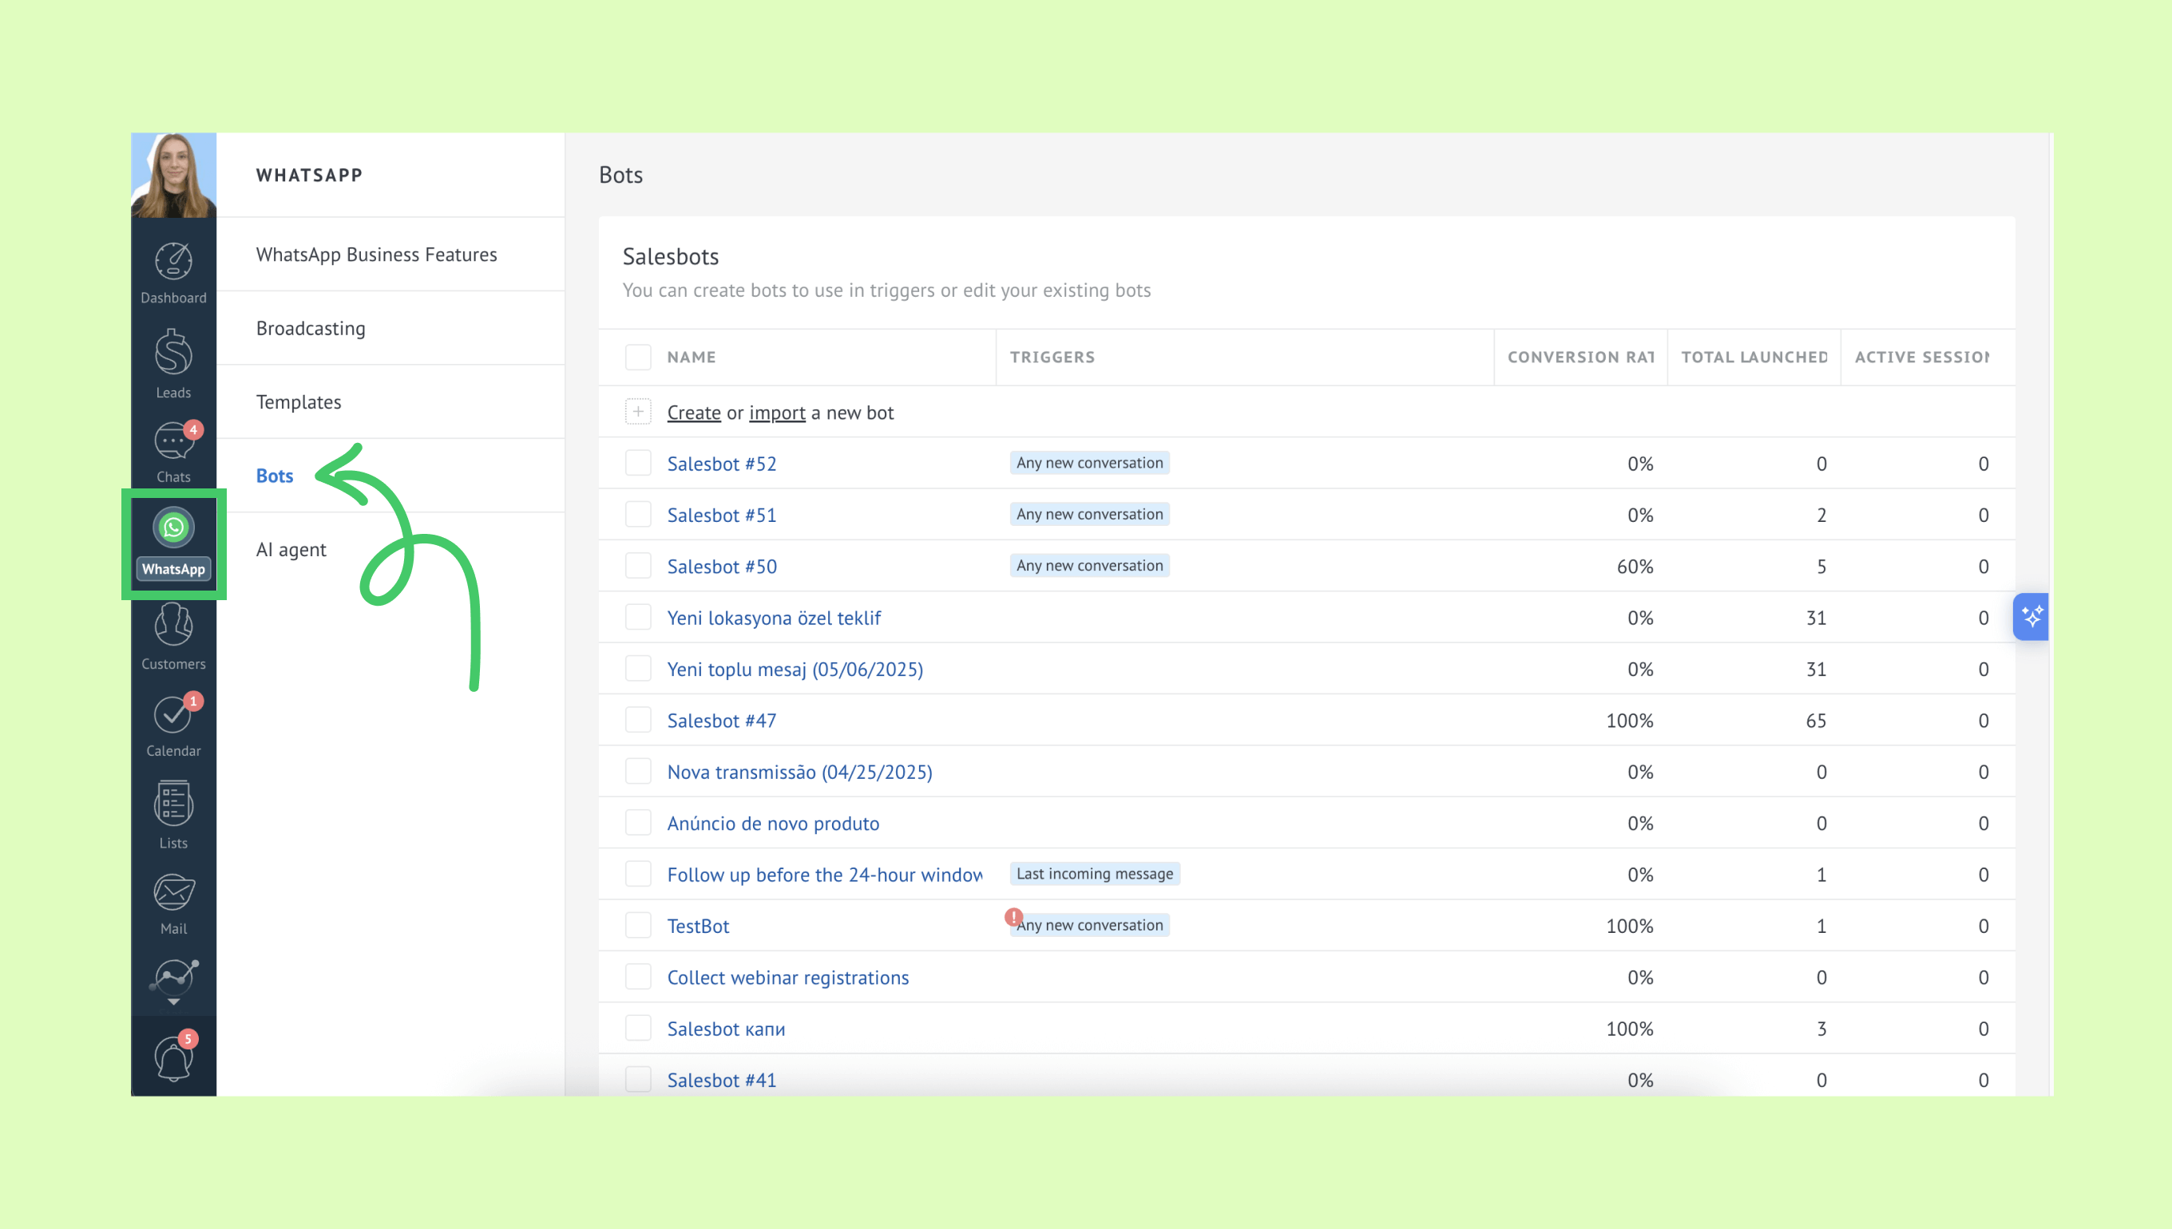Check the Salesbot #52 checkbox

point(637,464)
